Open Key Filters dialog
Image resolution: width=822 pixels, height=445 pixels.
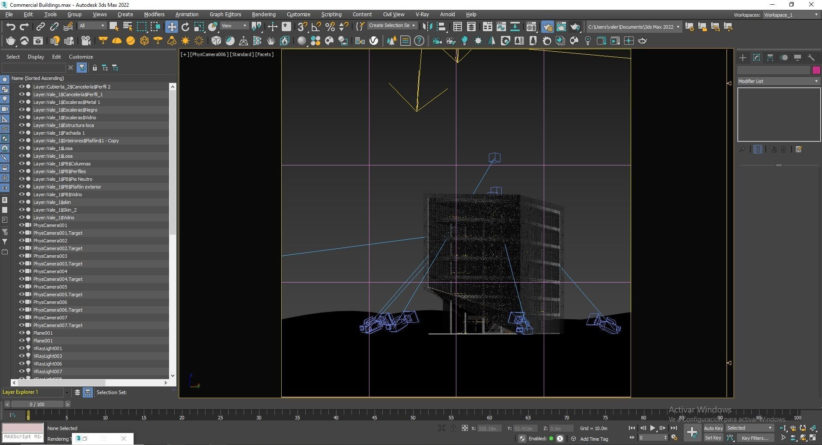coord(755,438)
